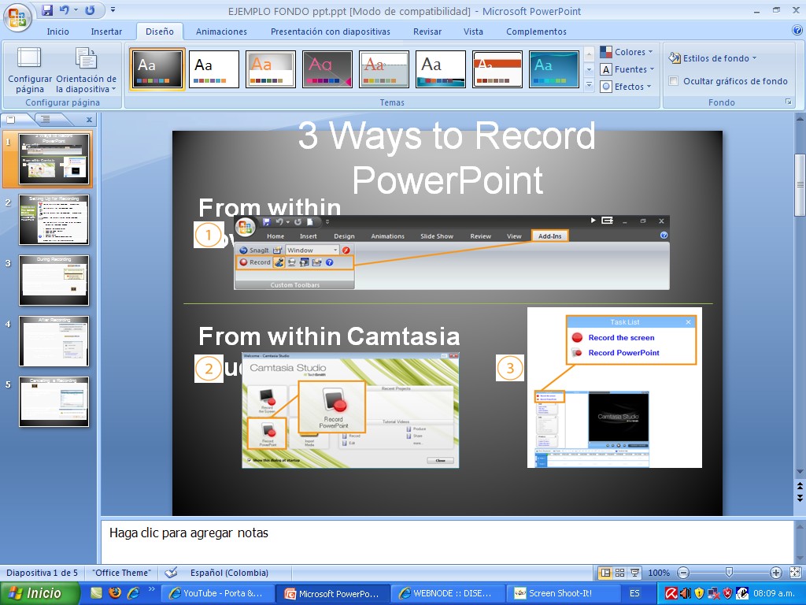The image size is (806, 605).
Task: Select slide 3 thumbnail During Recording
Action: [54, 280]
